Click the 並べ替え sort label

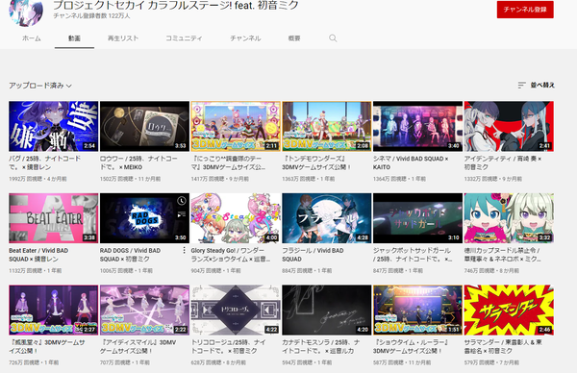coord(542,86)
